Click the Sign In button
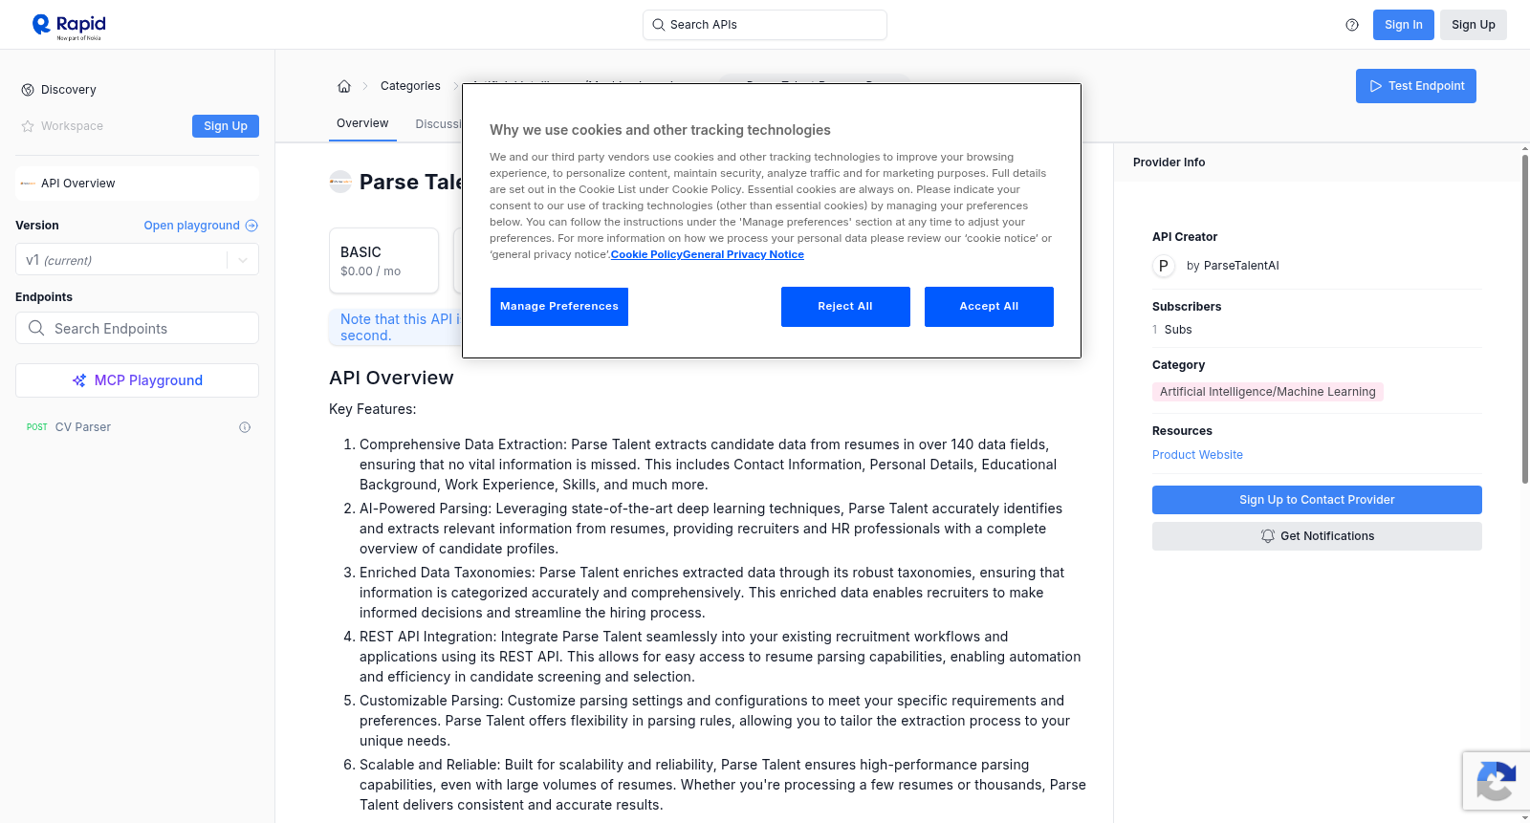This screenshot has width=1530, height=823. (1403, 25)
